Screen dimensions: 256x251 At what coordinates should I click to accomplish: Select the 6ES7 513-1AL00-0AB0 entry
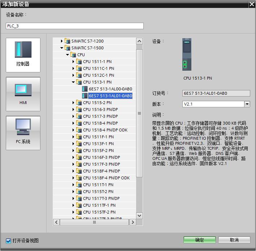tap(110, 89)
